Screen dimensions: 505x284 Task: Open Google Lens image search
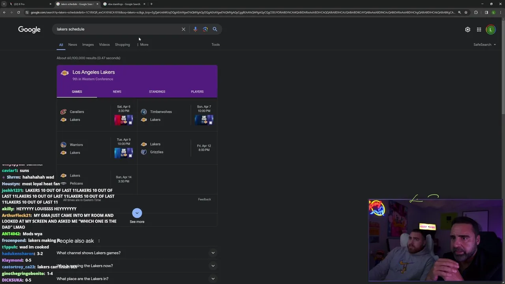coord(205,29)
